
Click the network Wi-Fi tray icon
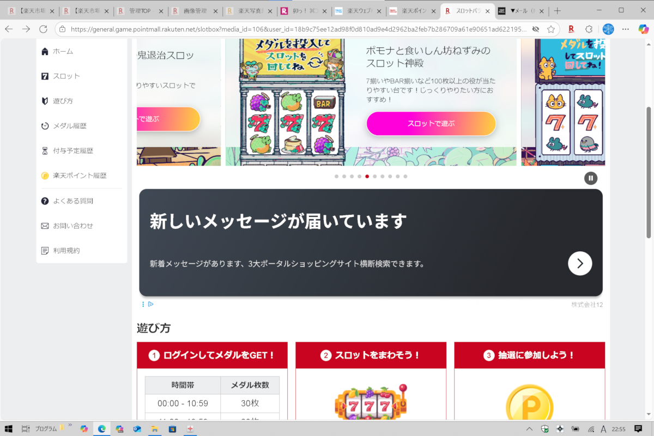tap(591, 429)
